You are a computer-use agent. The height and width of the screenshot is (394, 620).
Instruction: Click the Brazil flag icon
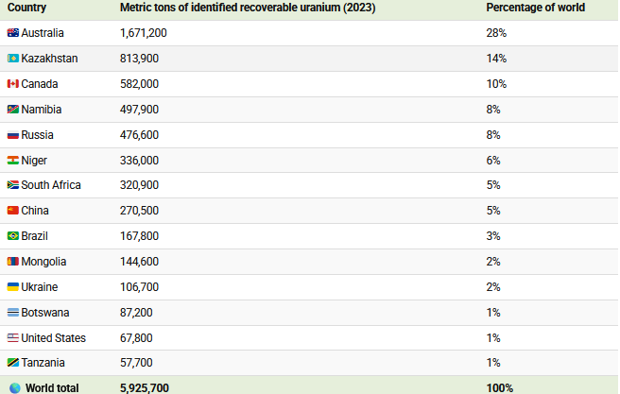click(13, 236)
